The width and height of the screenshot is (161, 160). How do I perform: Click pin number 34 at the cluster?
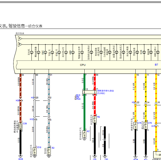tap(23, 75)
